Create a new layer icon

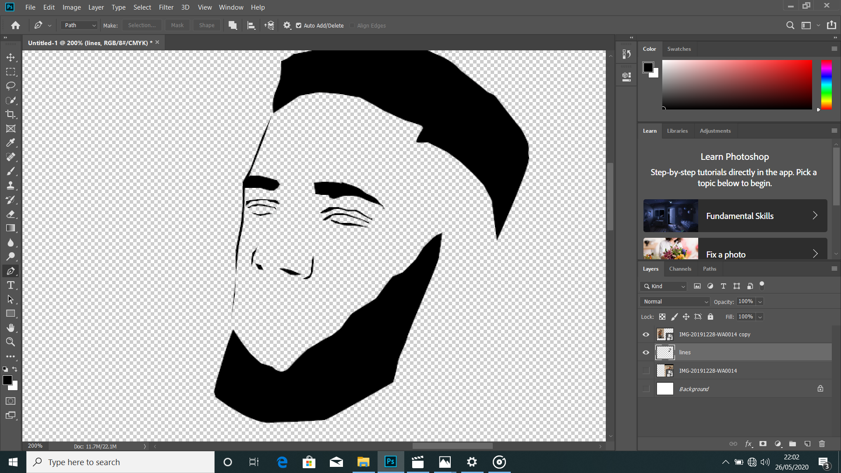[807, 444]
